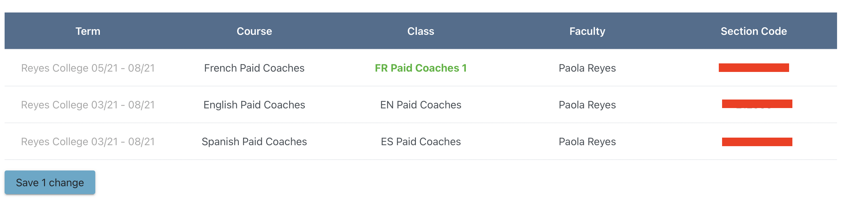
Task: Click the Section Code column header
Action: [x=754, y=31]
